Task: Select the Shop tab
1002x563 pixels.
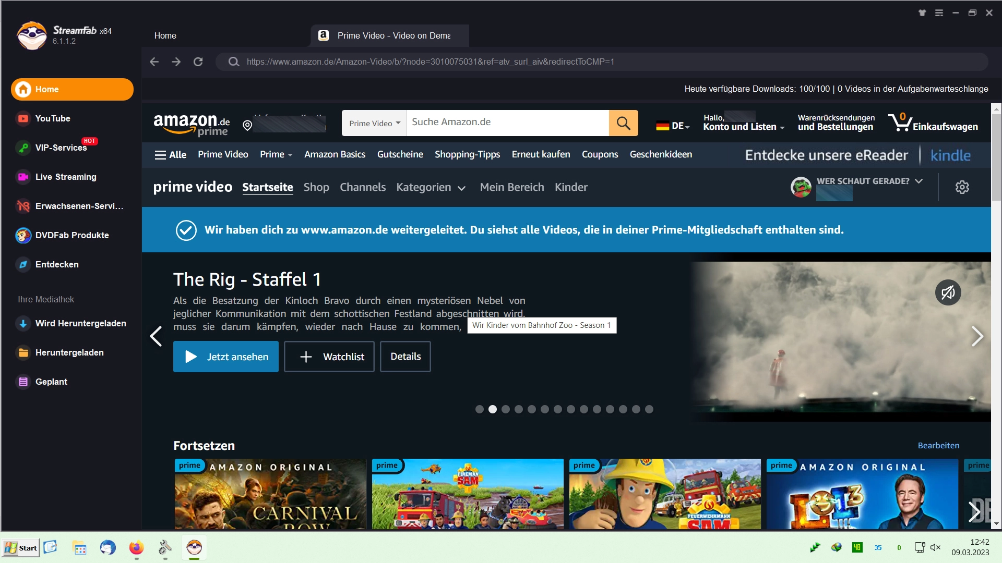Action: point(316,187)
